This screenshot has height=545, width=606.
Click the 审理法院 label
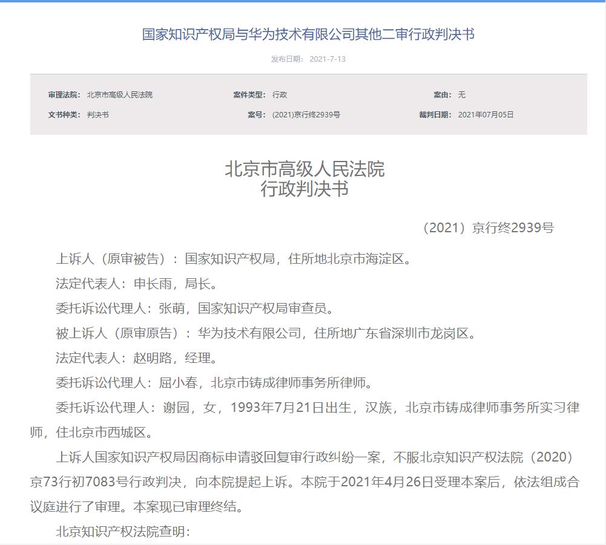point(64,94)
